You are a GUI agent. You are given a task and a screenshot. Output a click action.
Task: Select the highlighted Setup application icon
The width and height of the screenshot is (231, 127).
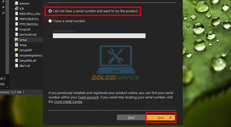(17, 40)
